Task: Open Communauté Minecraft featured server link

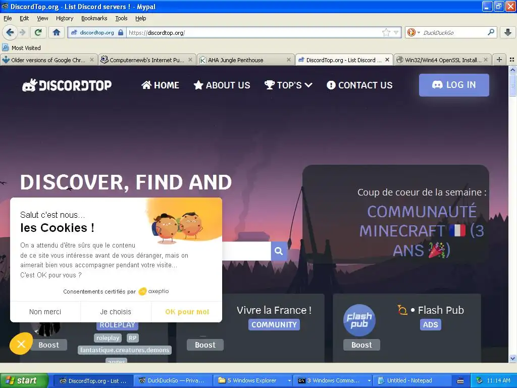Action: (422, 230)
